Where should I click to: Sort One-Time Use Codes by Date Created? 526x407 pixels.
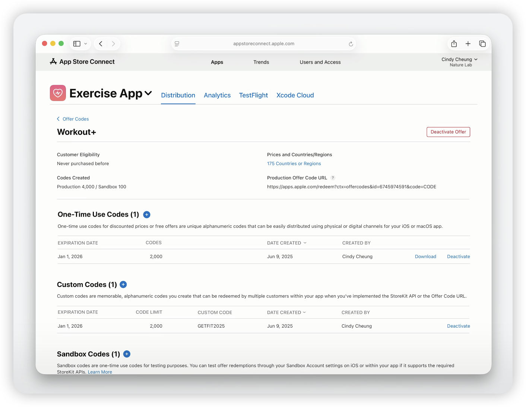coord(287,243)
